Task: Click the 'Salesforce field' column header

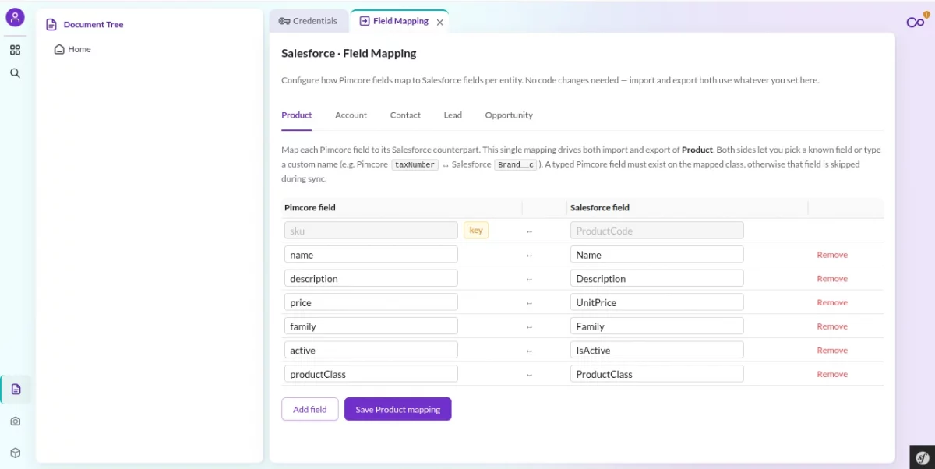Action: [600, 208]
